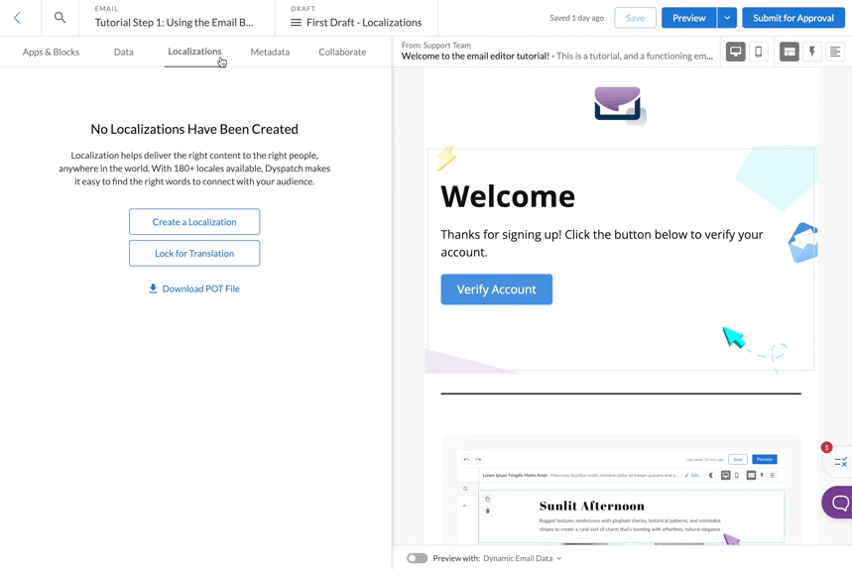Screen dimensions: 852x569
Task: Click the purple envelope logo in email
Action: (x=620, y=105)
